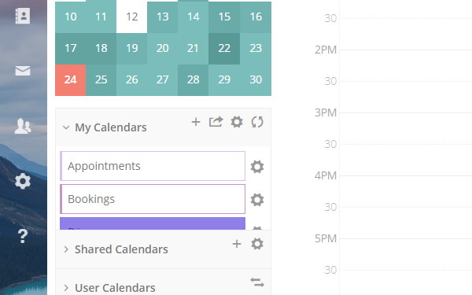The image size is (472, 295).
Task: Toggle the purple calendar below Bookings
Action: coord(153,223)
